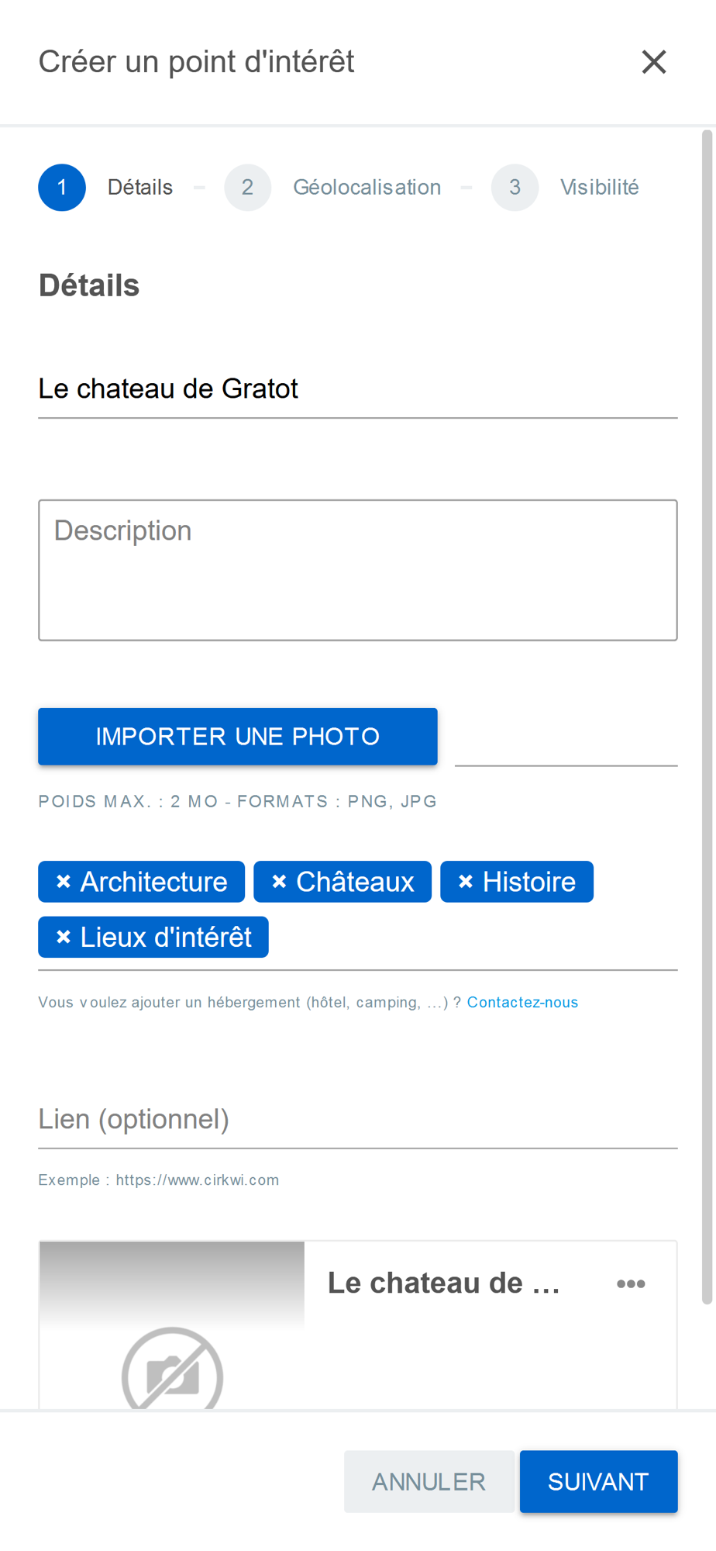Focus the Description text area

358,570
